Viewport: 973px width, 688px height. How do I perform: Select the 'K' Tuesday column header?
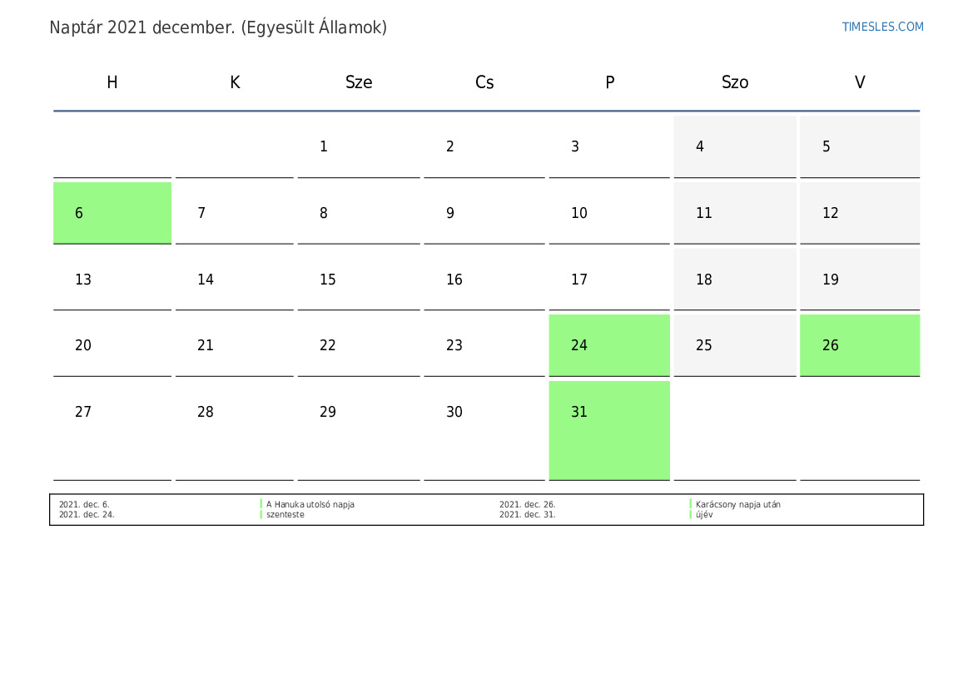[235, 82]
